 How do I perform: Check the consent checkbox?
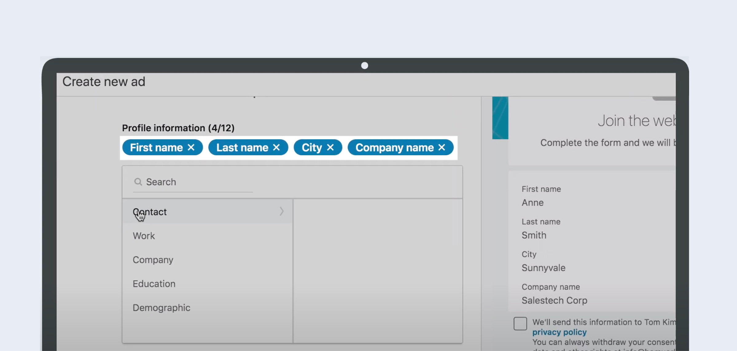click(520, 323)
